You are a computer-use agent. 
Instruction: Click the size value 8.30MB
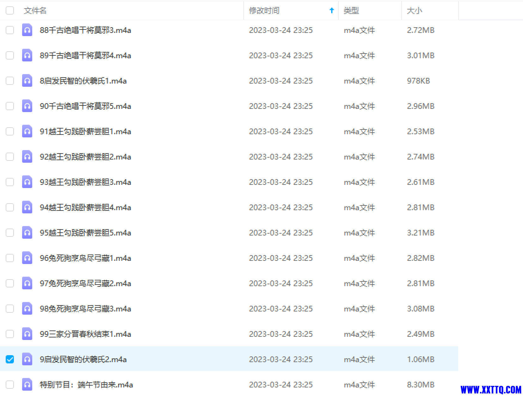[x=421, y=385]
